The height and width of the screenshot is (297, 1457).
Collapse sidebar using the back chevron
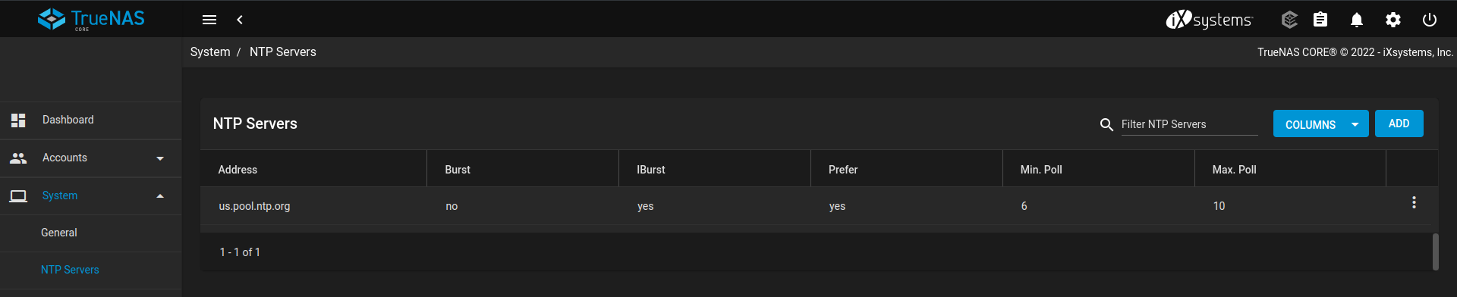tap(240, 20)
